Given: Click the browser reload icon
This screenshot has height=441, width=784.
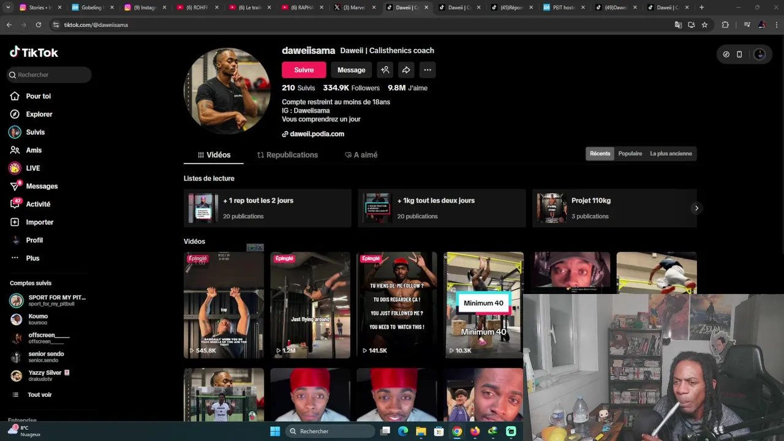Looking at the screenshot, I should click(38, 24).
